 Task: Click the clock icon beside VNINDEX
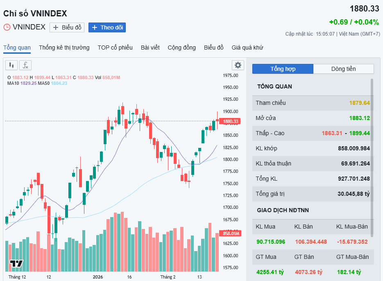click(7, 27)
